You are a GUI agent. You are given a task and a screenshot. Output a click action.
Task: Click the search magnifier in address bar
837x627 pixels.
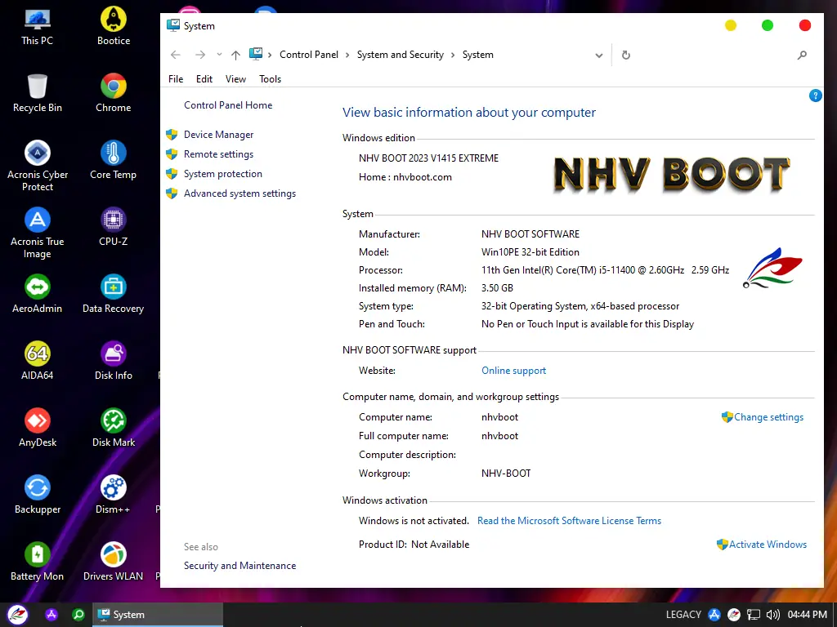point(802,55)
